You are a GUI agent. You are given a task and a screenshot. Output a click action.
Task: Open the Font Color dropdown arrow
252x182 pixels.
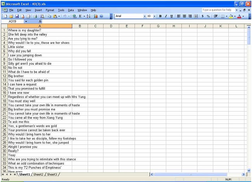click(x=243, y=16)
